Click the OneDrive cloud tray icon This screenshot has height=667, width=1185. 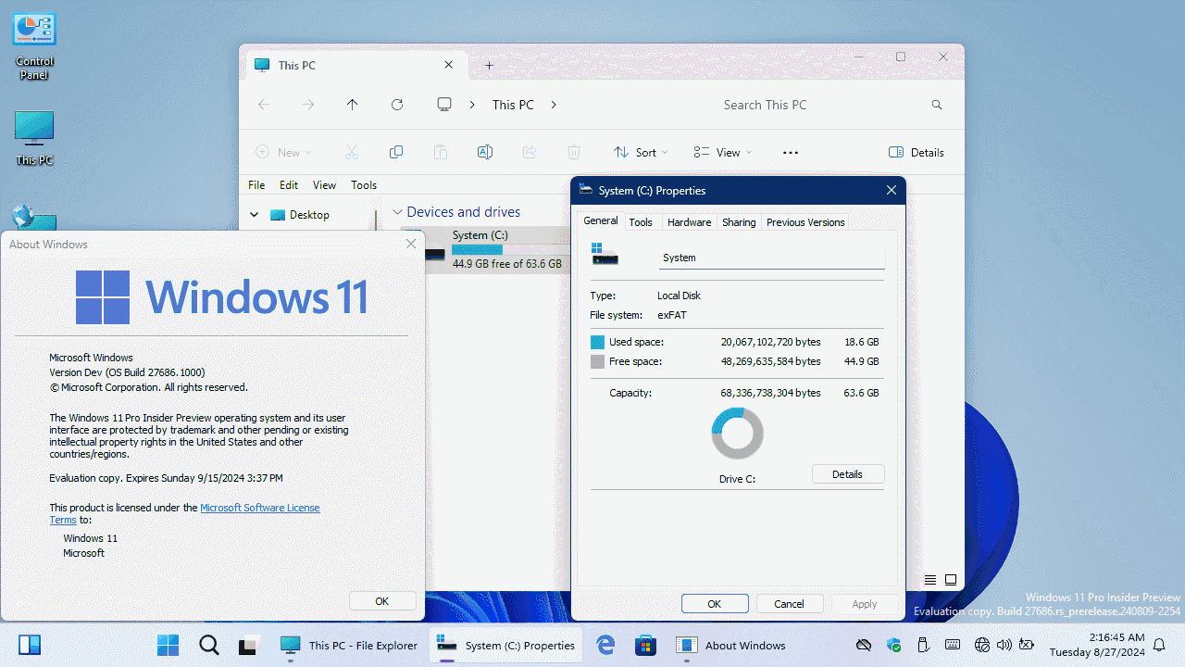click(864, 645)
